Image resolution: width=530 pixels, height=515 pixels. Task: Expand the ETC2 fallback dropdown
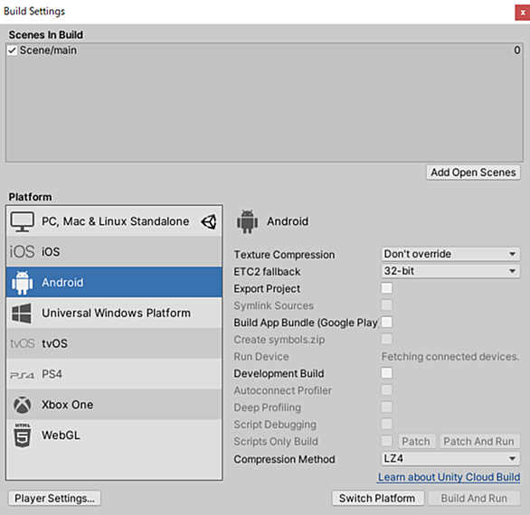point(450,271)
